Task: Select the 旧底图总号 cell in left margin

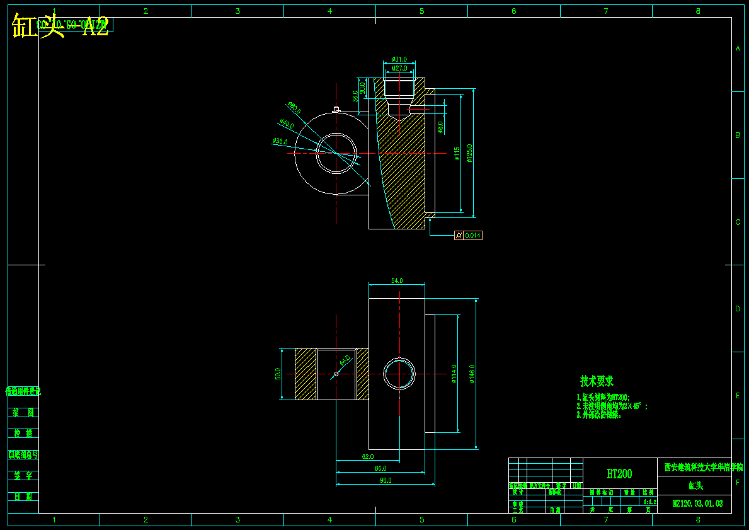Action: [23, 454]
